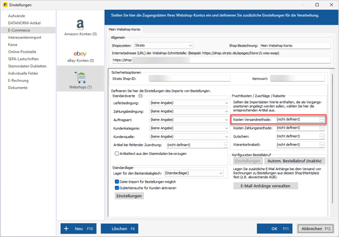The image size is (339, 237).
Task: Click the Shop-Bezeichnung text field
Action: pyautogui.click(x=294, y=46)
